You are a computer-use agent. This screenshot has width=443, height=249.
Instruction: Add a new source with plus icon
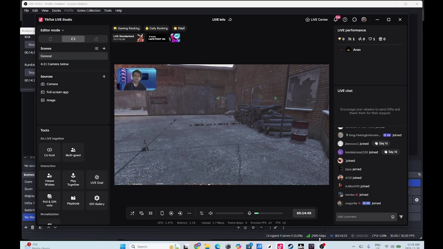104,76
